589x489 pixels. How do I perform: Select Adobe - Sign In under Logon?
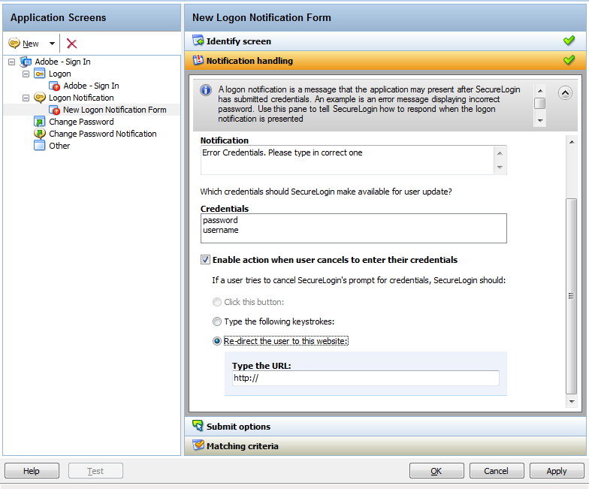(91, 86)
